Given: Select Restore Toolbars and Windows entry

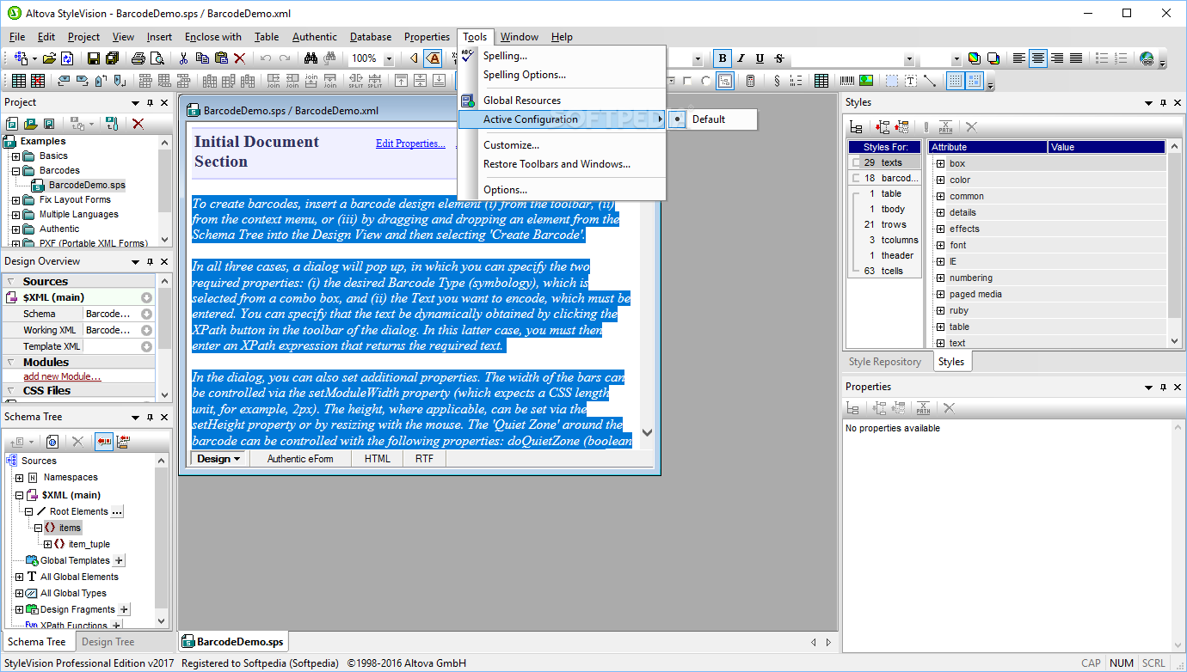Looking at the screenshot, I should tap(557, 164).
